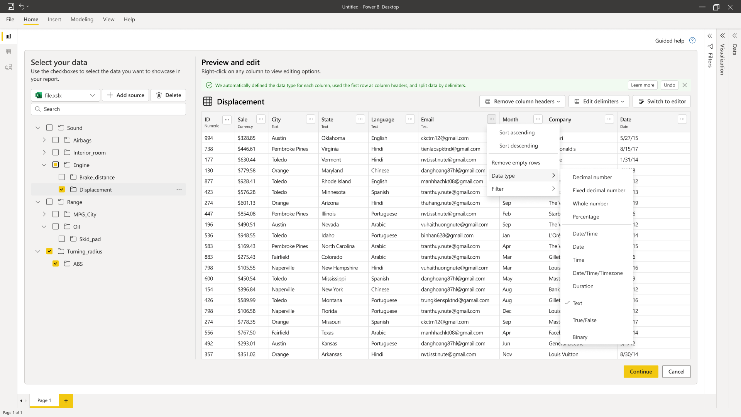741x417 pixels.
Task: Open the City column options ellipsis
Action: tap(311, 119)
